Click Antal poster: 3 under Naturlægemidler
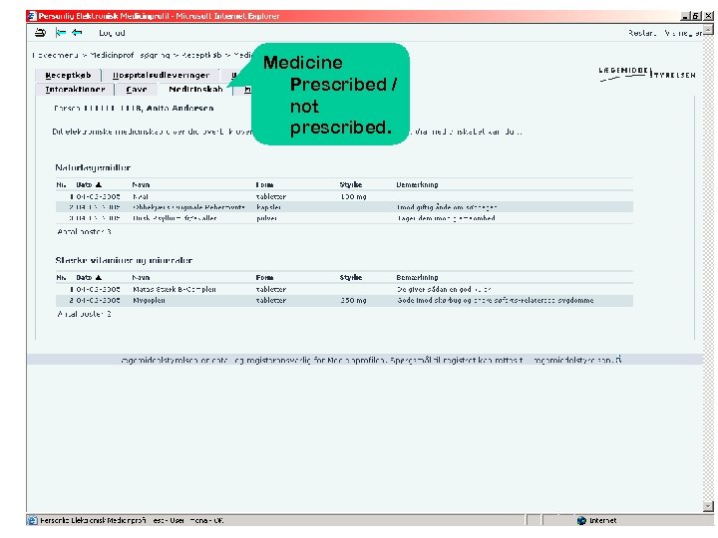The width and height of the screenshot is (718, 538). (84, 232)
